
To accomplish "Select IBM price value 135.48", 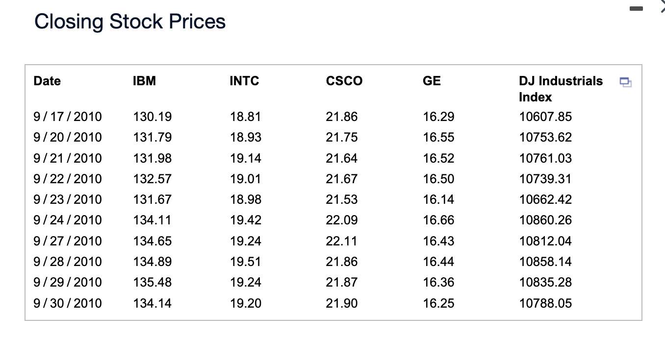I will [x=152, y=282].
